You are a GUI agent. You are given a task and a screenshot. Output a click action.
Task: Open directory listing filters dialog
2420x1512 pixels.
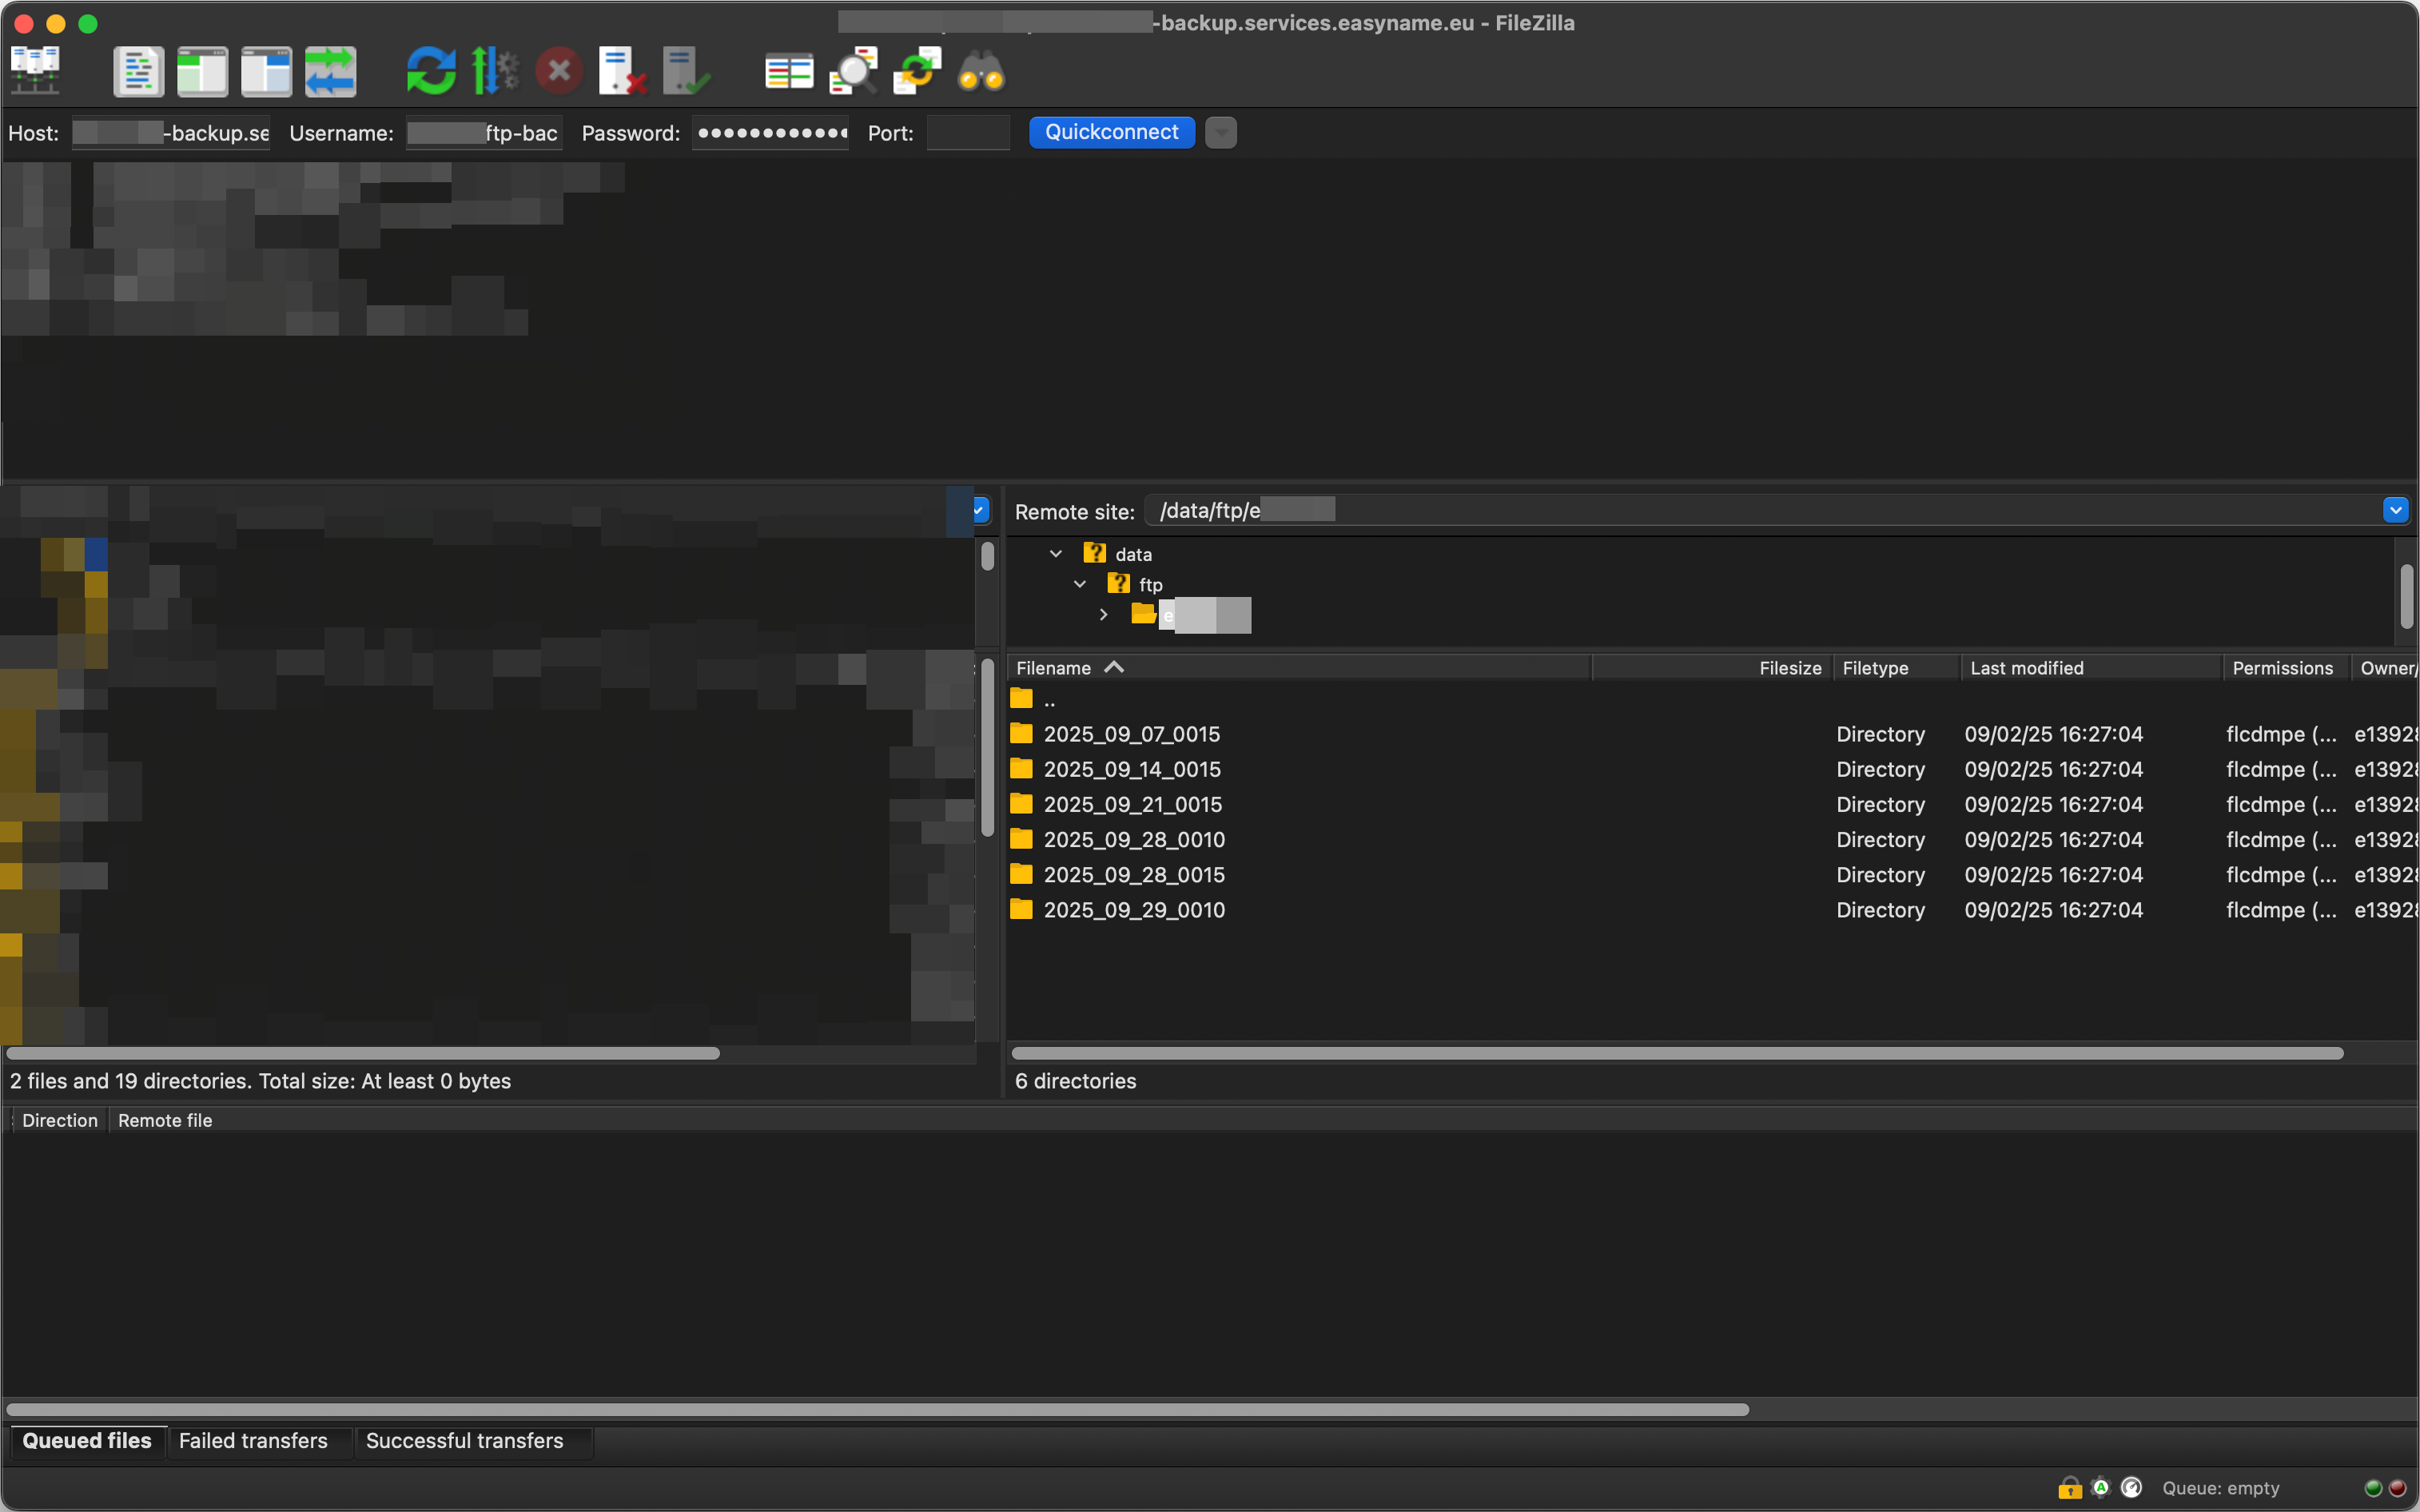(788, 71)
